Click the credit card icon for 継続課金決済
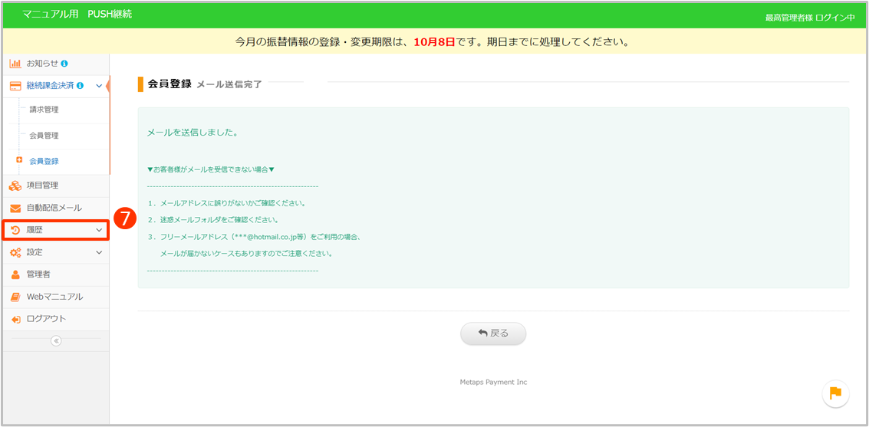The image size is (869, 427). [x=15, y=86]
